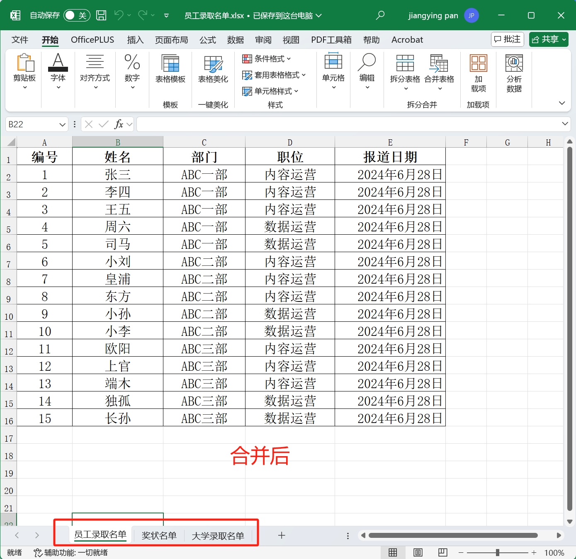Click the Save icon in title bar

point(101,15)
